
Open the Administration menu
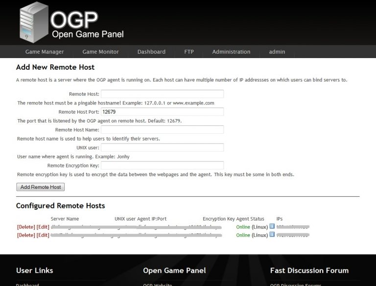[x=231, y=52]
